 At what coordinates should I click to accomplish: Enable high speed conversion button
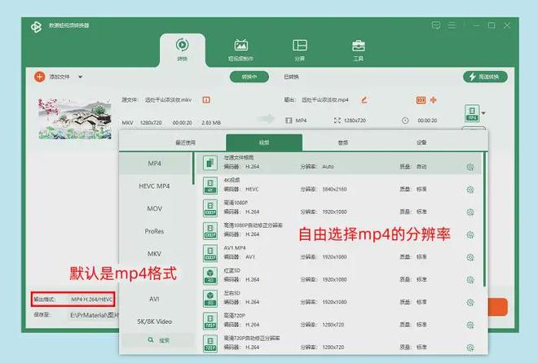pyautogui.click(x=485, y=77)
